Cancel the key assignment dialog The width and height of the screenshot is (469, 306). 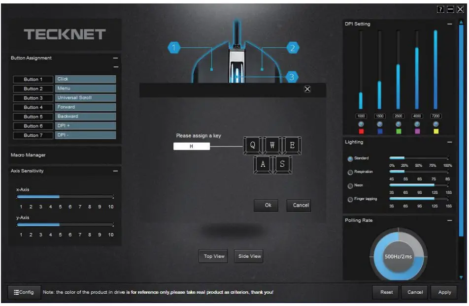click(299, 205)
